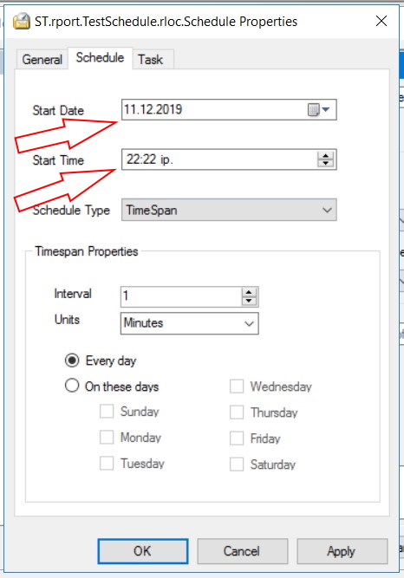Tick the Sunday checkbox

click(x=107, y=412)
